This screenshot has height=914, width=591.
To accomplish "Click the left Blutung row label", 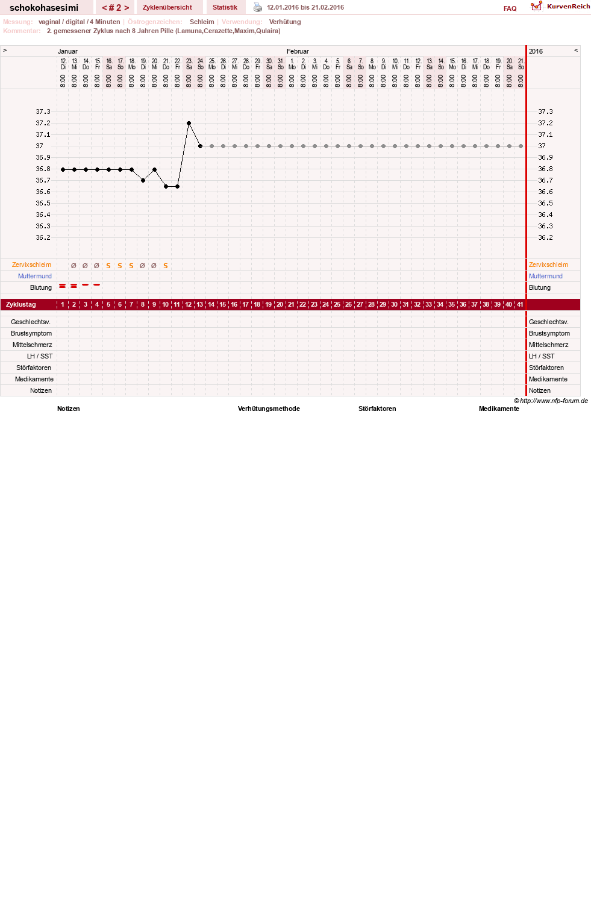I will [x=41, y=287].
